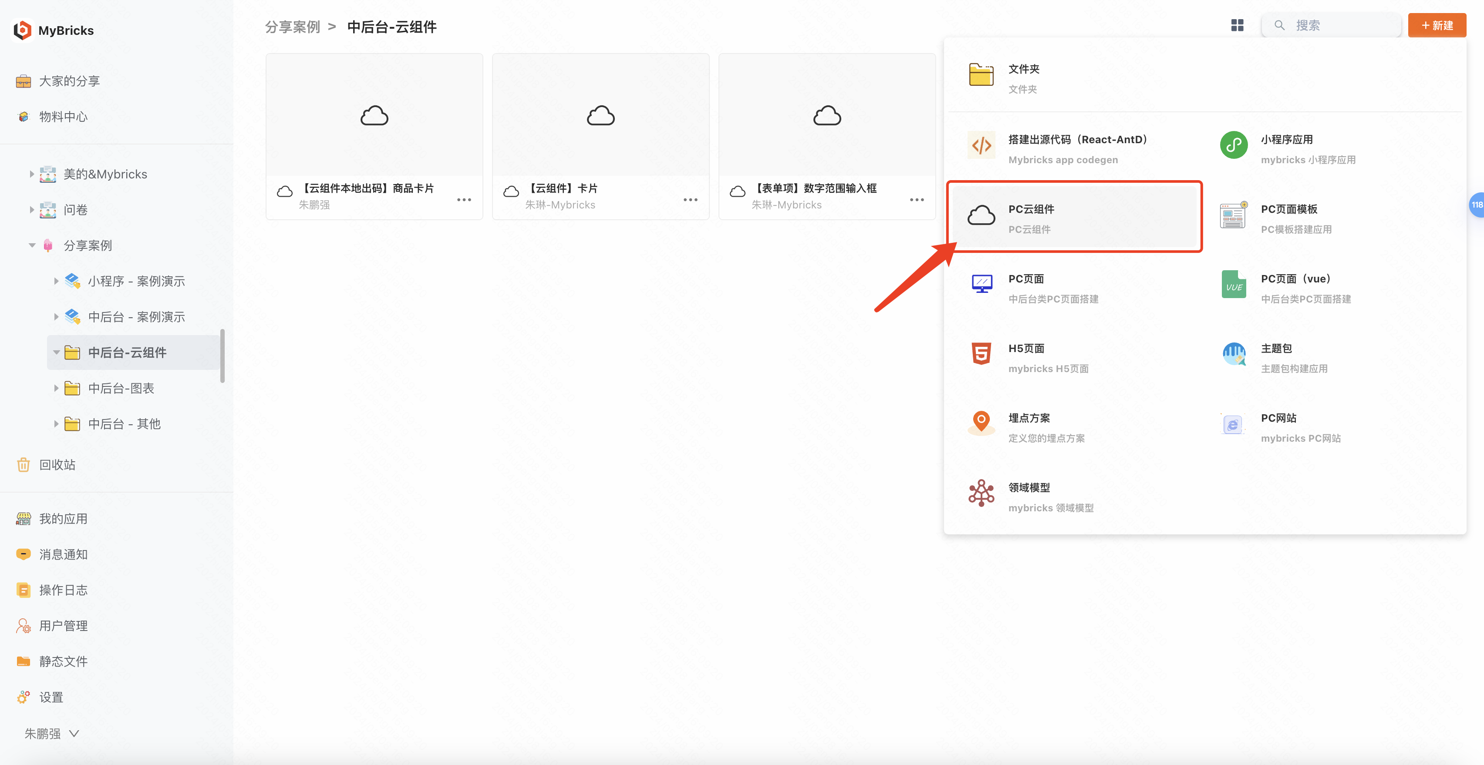Viewport: 1484px width, 765px height.
Task: Open the 朱鹏强 user dropdown
Action: 52,733
